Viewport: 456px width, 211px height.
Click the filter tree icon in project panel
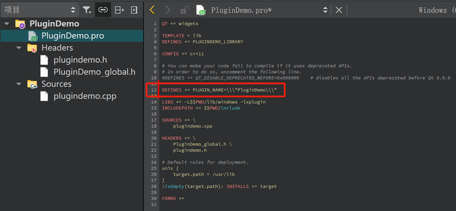pos(87,10)
